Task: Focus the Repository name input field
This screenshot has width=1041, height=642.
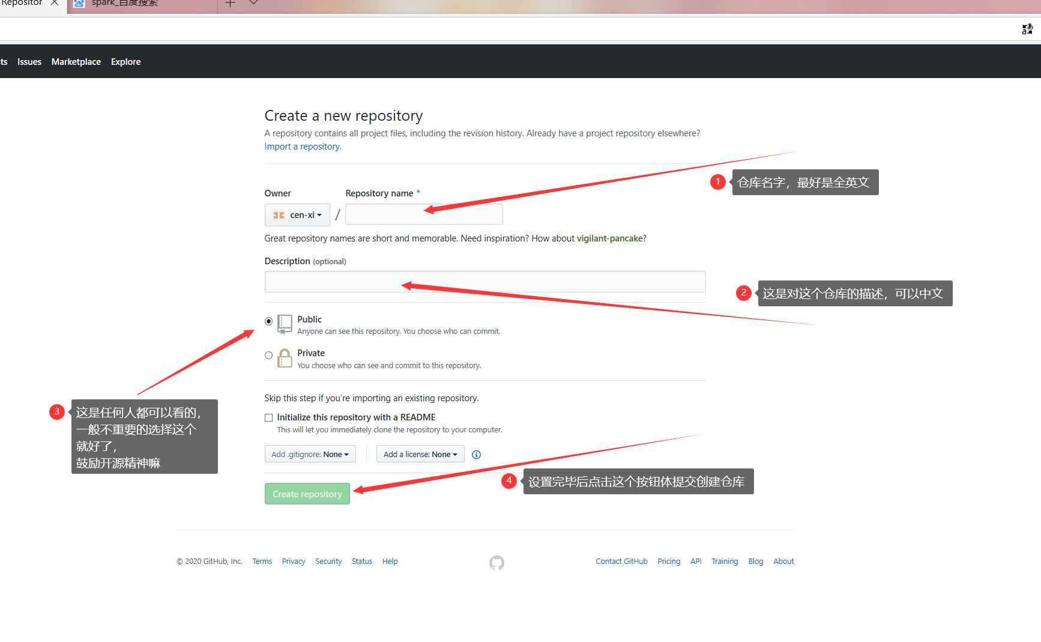Action: (424, 214)
